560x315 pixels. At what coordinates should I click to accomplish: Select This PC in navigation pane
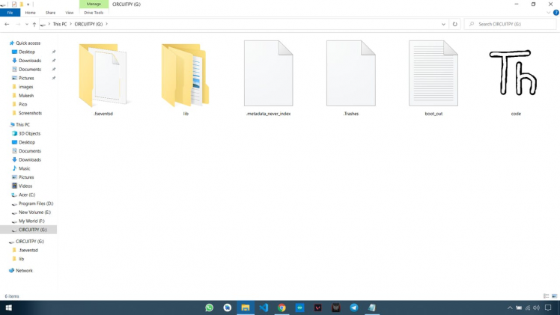(x=22, y=124)
